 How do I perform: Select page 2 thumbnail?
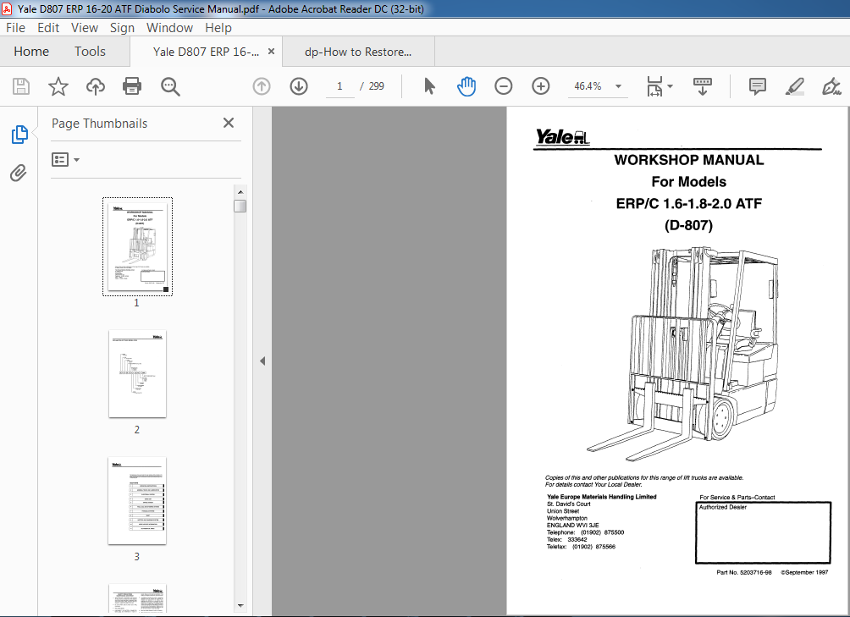[x=138, y=374]
